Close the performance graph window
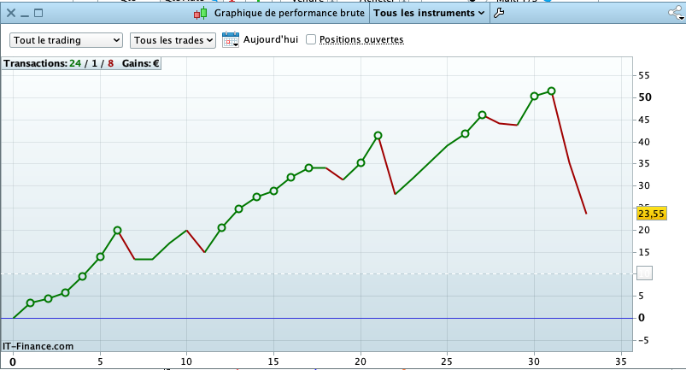Screen dimensions: 686x370 [11, 13]
